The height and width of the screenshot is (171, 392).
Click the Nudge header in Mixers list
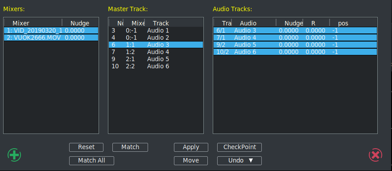tap(80, 23)
